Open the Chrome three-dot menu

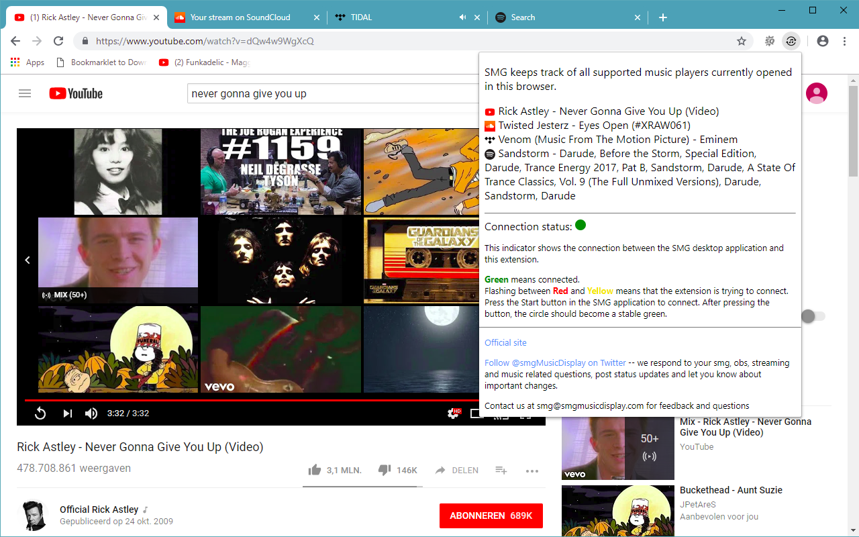[x=844, y=41]
